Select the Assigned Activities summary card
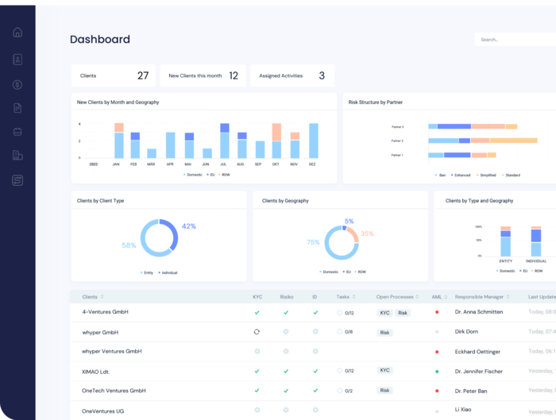The height and width of the screenshot is (420, 556). point(292,75)
